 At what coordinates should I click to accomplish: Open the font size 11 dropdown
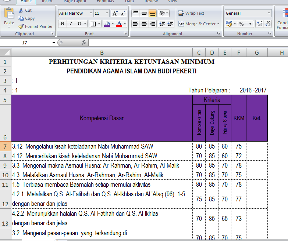click(x=107, y=13)
